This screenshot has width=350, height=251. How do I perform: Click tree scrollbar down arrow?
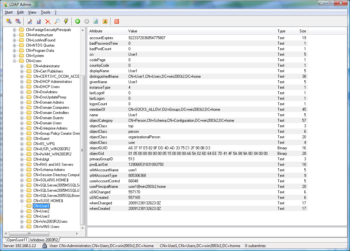[83, 228]
